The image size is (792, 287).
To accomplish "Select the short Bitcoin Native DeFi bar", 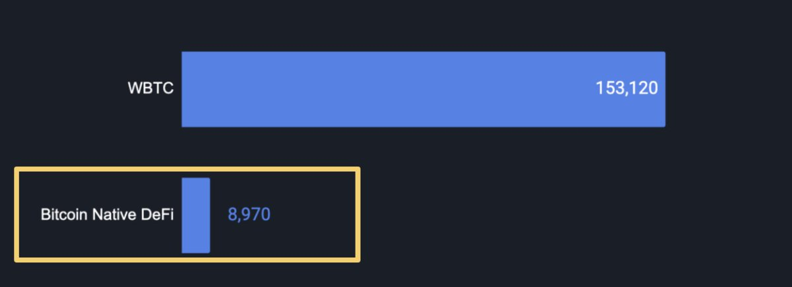I will click(x=196, y=215).
